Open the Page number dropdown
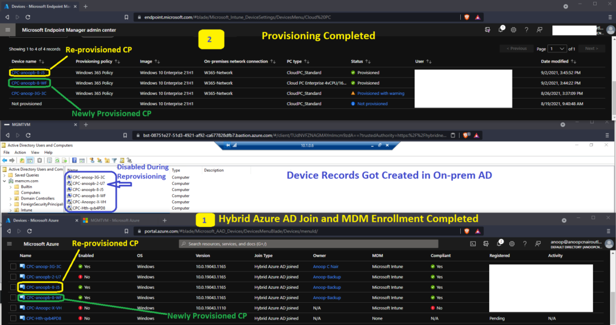This screenshot has width=616, height=325. 557,49
